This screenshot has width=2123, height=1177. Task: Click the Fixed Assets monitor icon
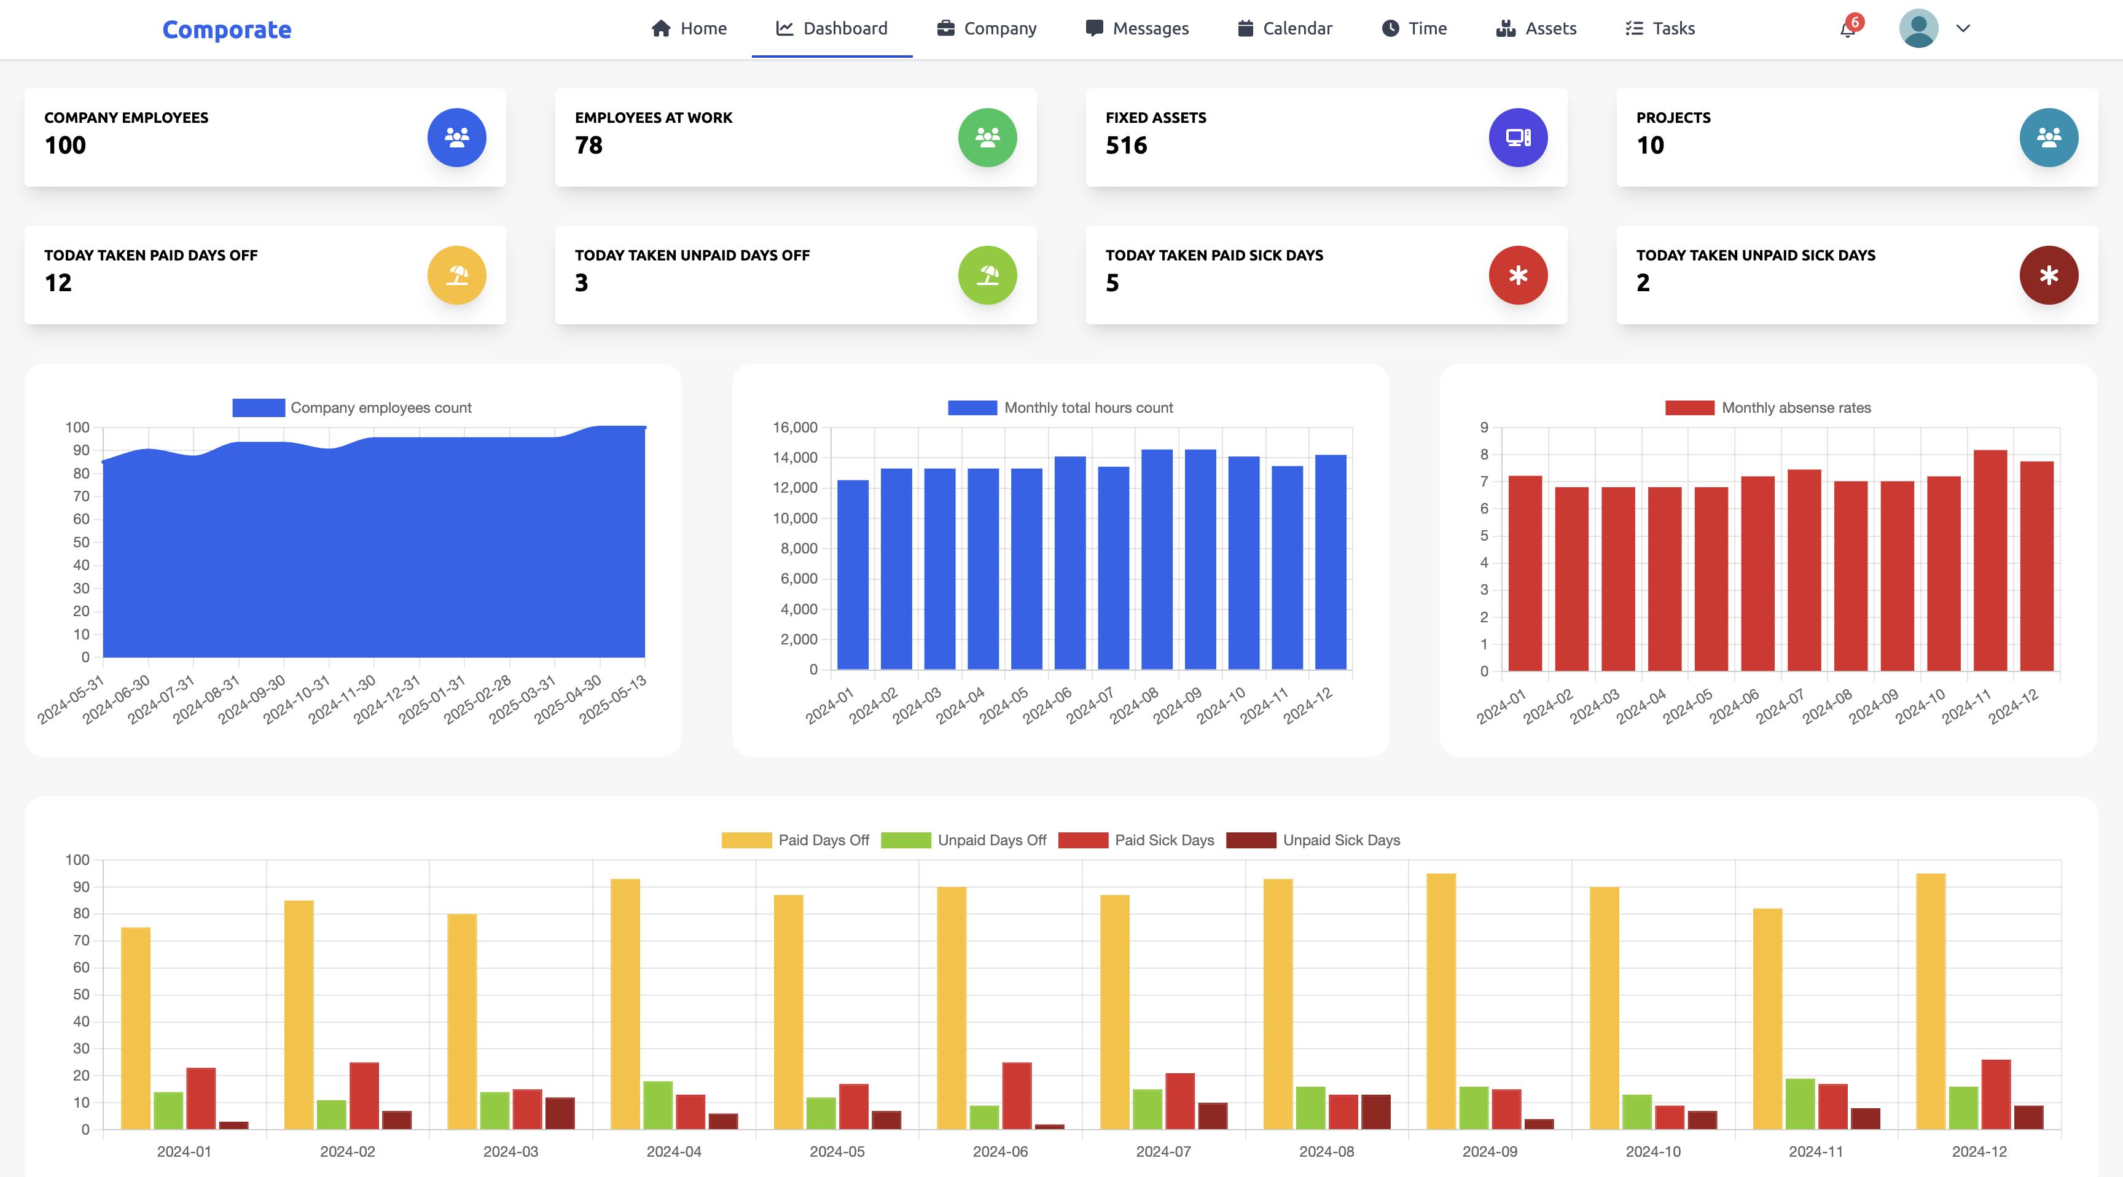[1517, 137]
